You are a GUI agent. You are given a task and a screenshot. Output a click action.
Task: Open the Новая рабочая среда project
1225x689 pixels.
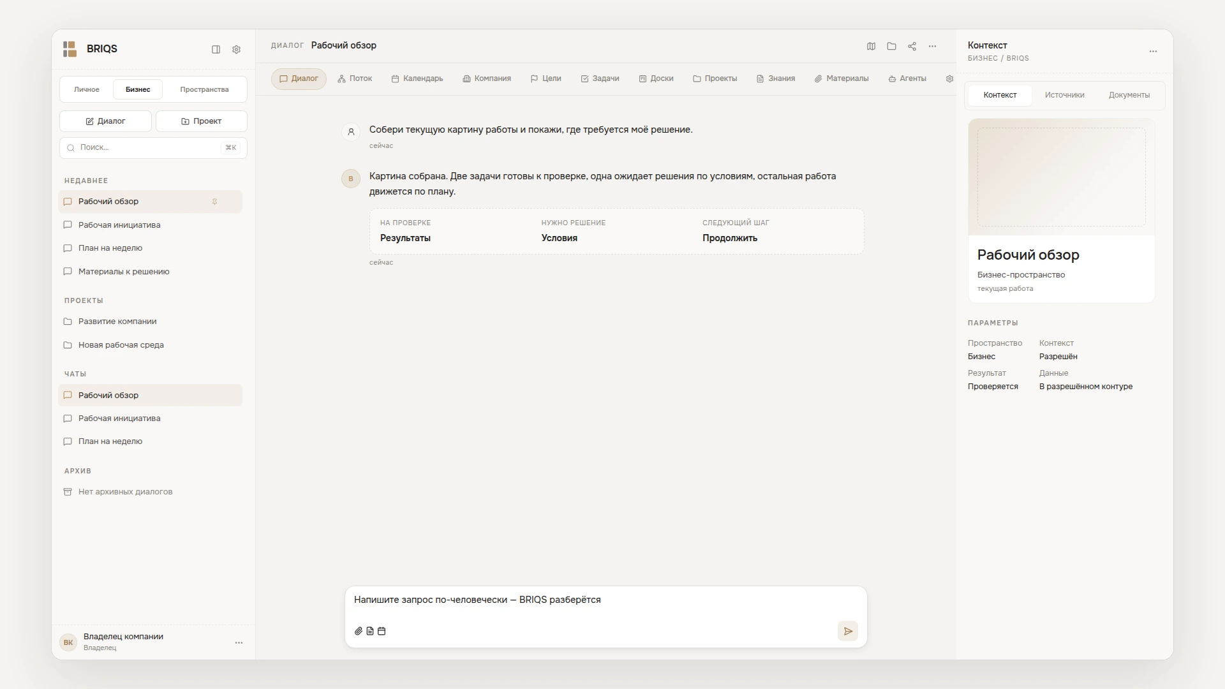(x=150, y=345)
